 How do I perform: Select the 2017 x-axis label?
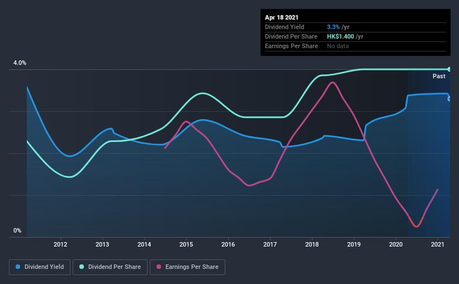(270, 244)
